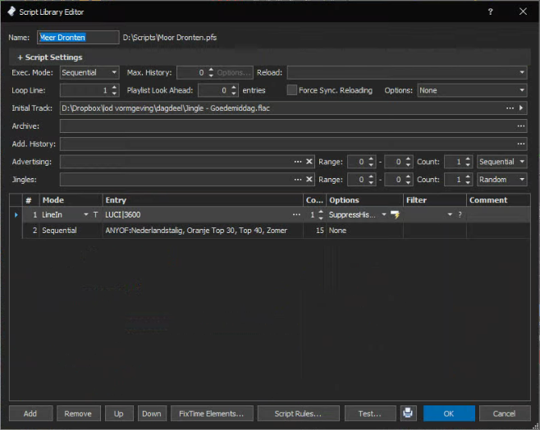Click the resize grip in window corner
540x430 pixels.
tap(536, 426)
